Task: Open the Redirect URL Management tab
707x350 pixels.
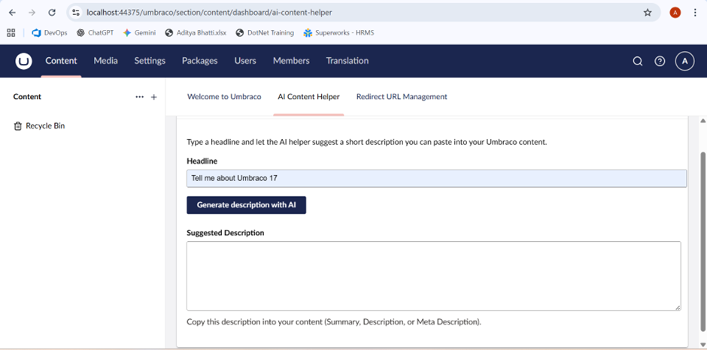Action: pos(402,97)
